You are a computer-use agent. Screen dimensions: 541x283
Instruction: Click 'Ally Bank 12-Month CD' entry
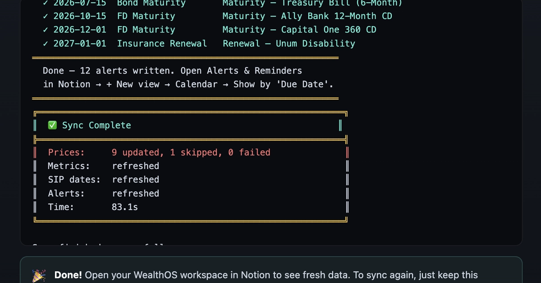(x=336, y=16)
